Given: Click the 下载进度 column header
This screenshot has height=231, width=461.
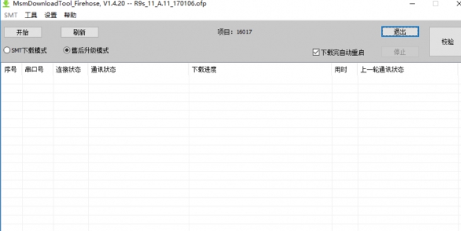Looking at the screenshot, I should pos(260,70).
